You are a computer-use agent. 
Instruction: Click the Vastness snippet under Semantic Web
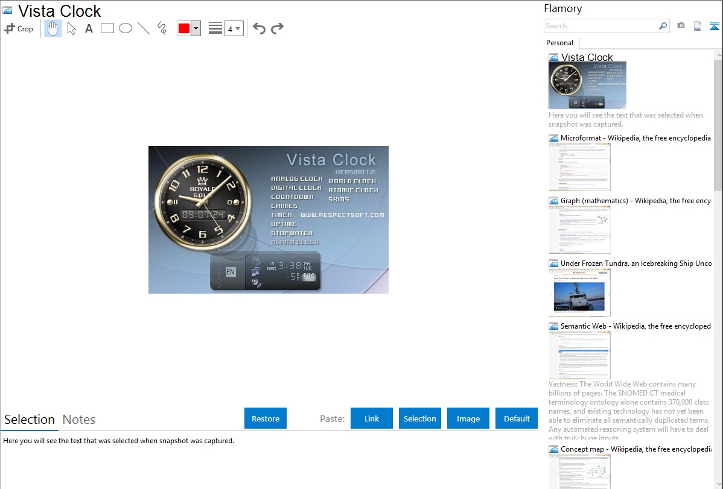coord(629,411)
